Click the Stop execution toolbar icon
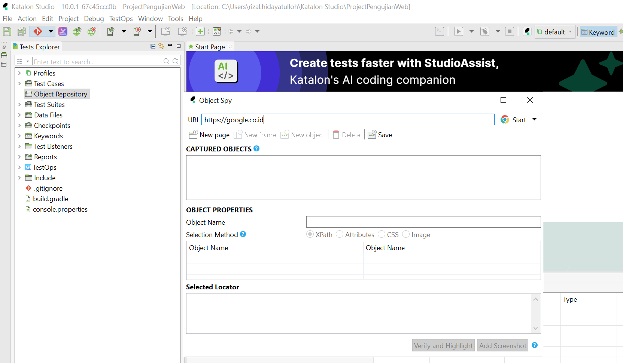This screenshot has height=363, width=623. (x=510, y=31)
